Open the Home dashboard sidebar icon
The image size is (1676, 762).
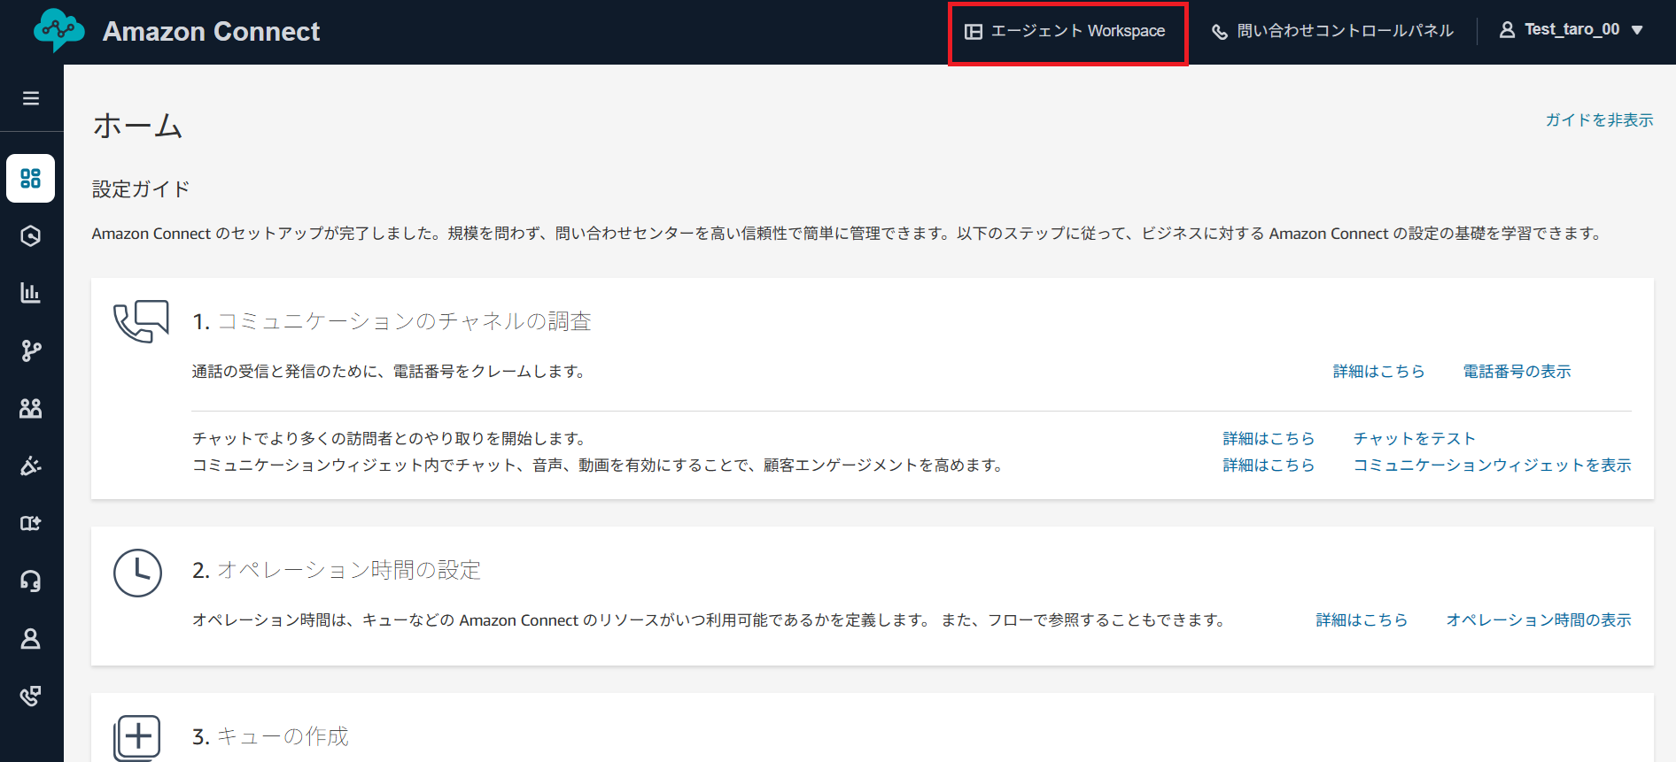[31, 179]
